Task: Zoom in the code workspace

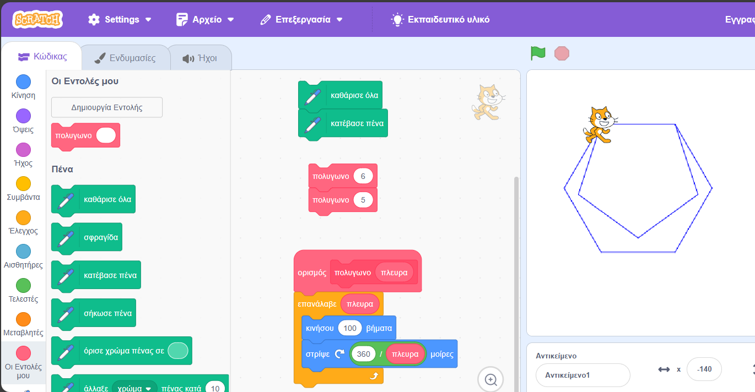Action: (x=490, y=379)
